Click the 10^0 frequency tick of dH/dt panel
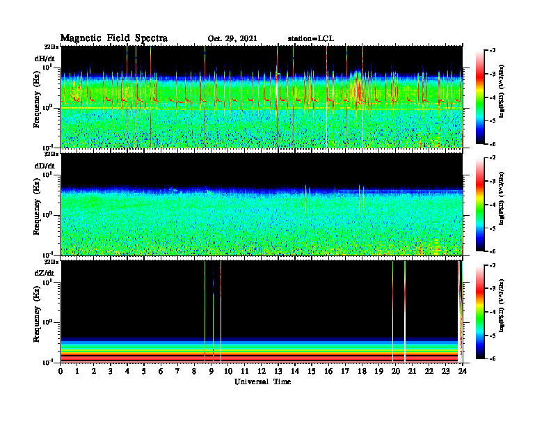The width and height of the screenshot is (551, 426). click(47, 108)
